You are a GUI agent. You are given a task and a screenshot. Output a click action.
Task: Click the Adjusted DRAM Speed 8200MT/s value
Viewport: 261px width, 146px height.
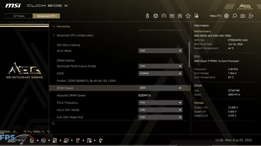tap(145, 95)
